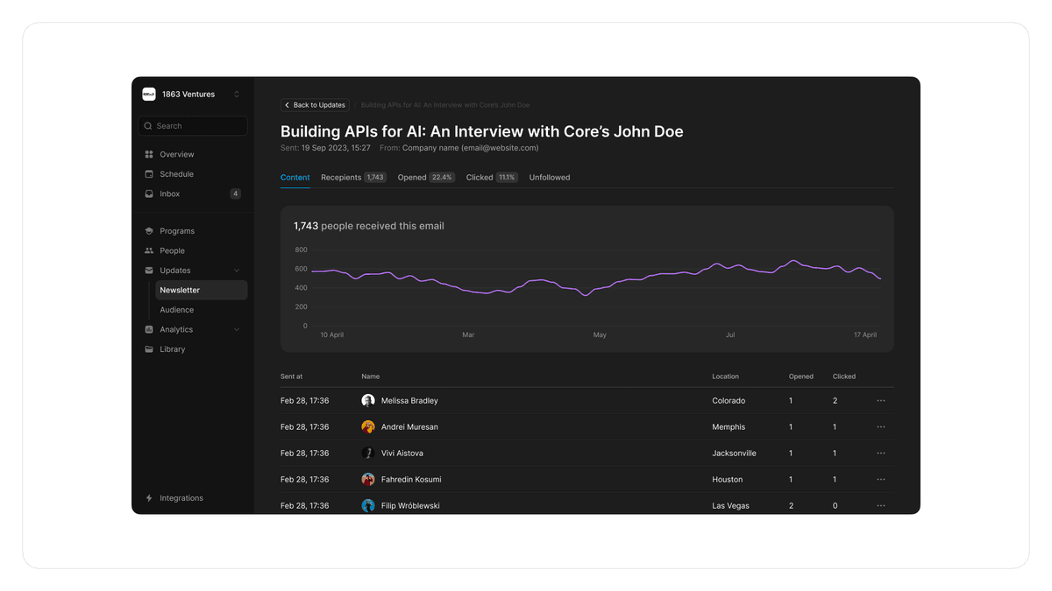This screenshot has width=1052, height=591.
Task: Click the Programs graduation cap icon
Action: pos(149,231)
